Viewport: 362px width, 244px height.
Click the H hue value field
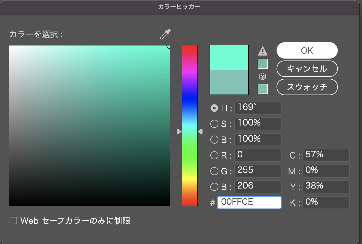point(258,108)
